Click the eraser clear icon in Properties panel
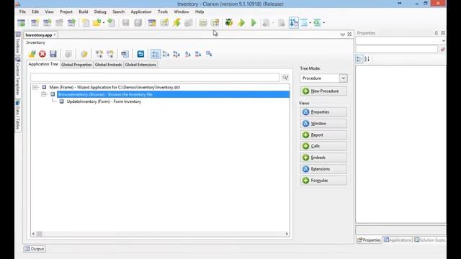Image resolution: width=461 pixels, height=259 pixels. point(442,50)
